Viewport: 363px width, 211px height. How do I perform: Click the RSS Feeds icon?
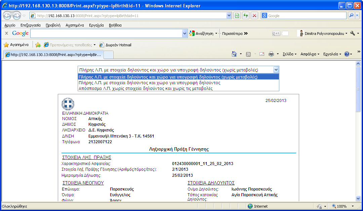coord(248,54)
